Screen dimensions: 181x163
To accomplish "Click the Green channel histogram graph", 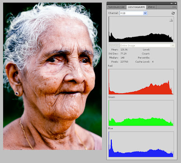I will coord(141,113).
